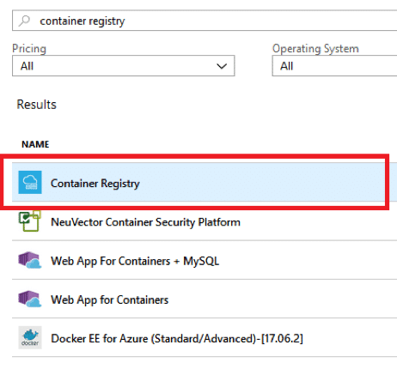Click the Results heading
This screenshot has width=397, height=387.
click(x=37, y=105)
